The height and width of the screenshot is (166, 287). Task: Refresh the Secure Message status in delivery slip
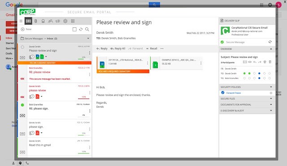pyautogui.click(x=270, y=42)
